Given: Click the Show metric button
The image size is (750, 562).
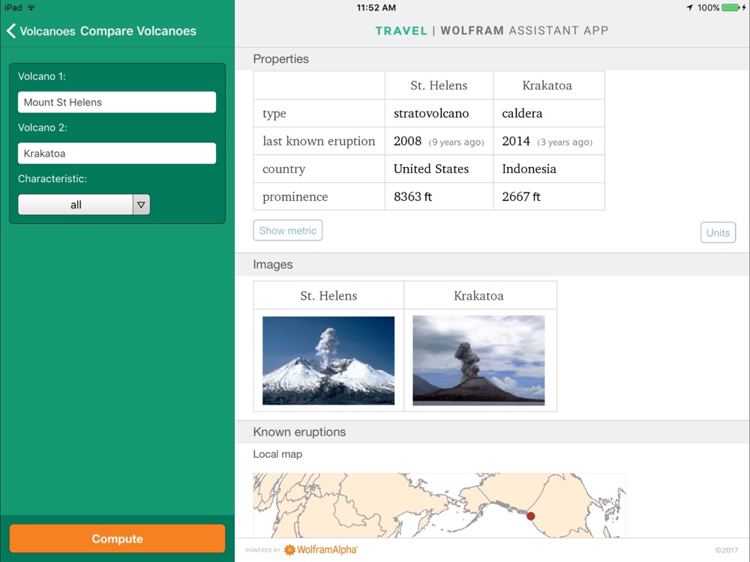Looking at the screenshot, I should point(287,230).
